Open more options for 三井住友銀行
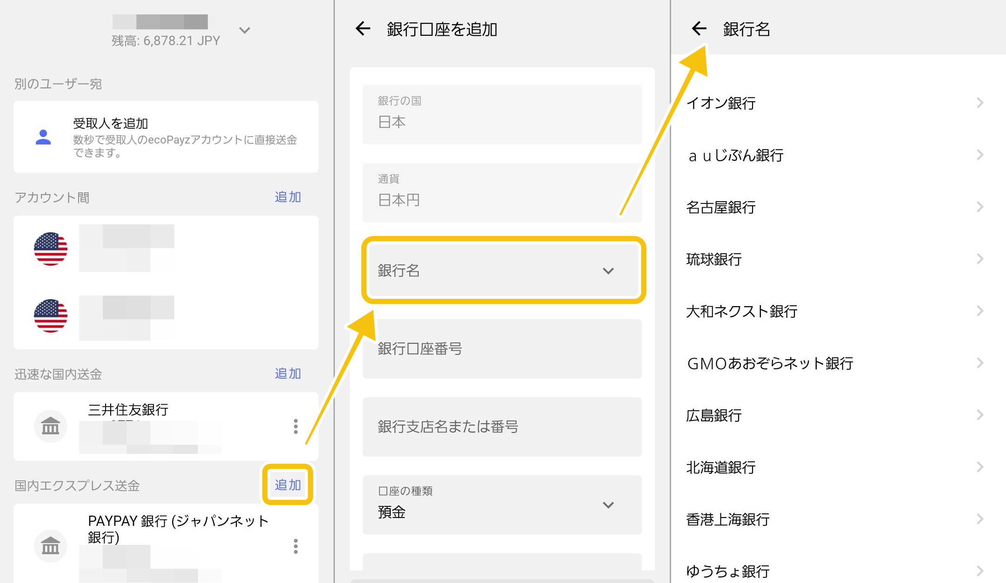 tap(296, 426)
